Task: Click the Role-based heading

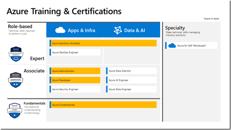Action: (20, 26)
